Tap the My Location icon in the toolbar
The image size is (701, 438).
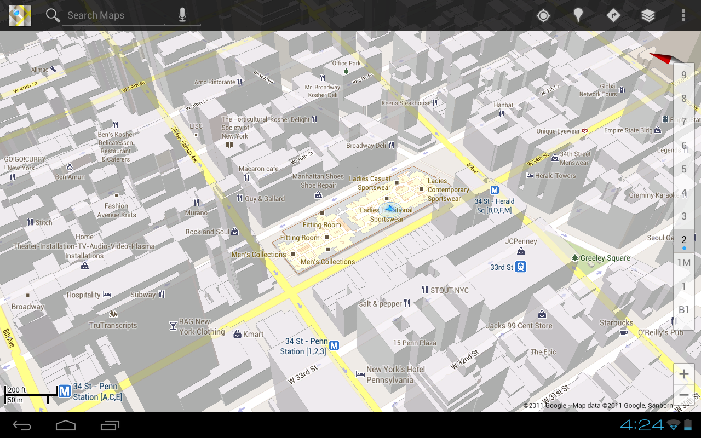click(x=543, y=16)
